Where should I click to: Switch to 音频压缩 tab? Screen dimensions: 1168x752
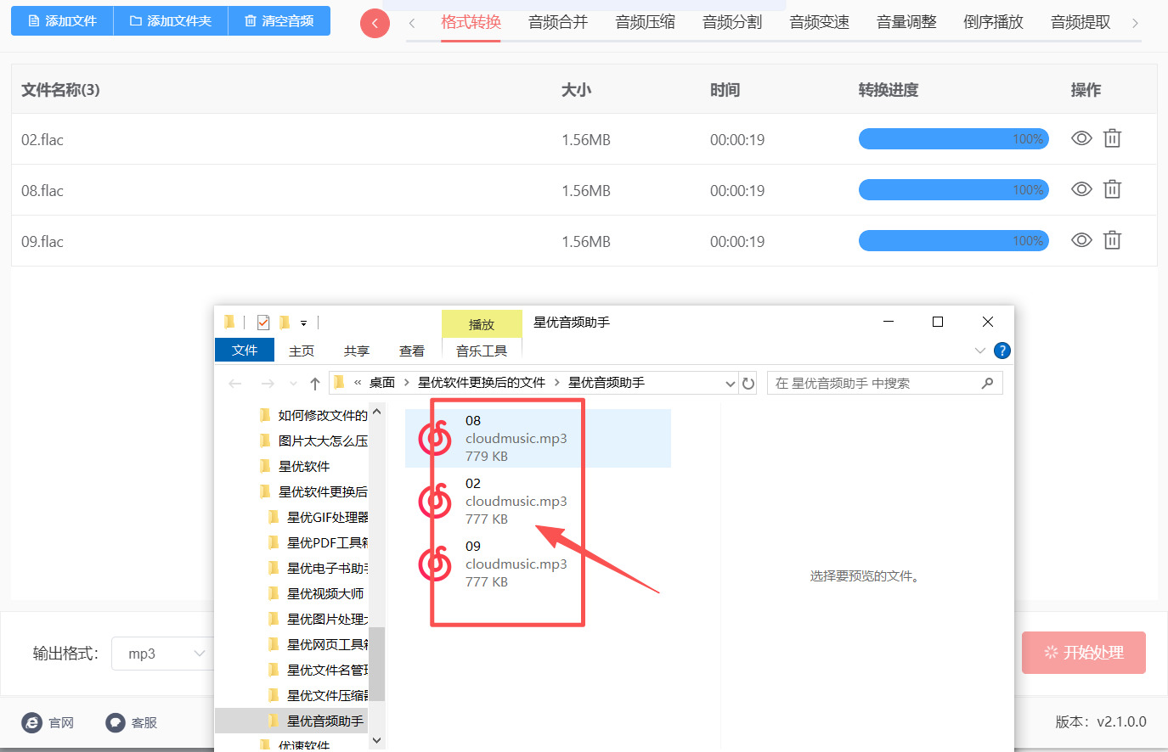tap(645, 22)
